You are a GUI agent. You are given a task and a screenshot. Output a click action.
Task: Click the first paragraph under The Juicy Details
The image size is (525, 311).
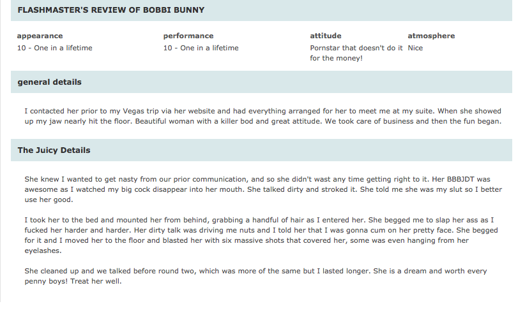[263, 189]
